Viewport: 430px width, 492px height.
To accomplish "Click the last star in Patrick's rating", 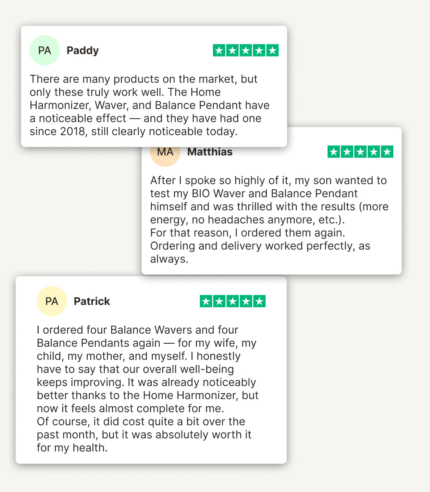I will point(259,302).
